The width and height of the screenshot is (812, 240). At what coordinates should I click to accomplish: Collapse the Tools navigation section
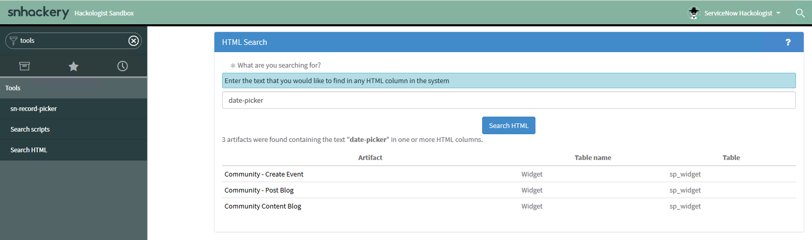tap(13, 88)
